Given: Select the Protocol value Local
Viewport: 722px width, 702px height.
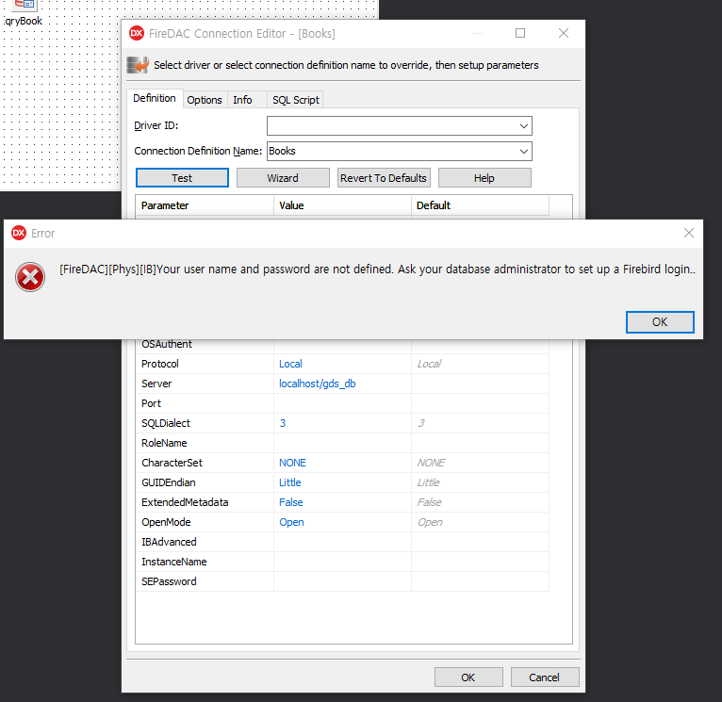Looking at the screenshot, I should click(x=290, y=364).
